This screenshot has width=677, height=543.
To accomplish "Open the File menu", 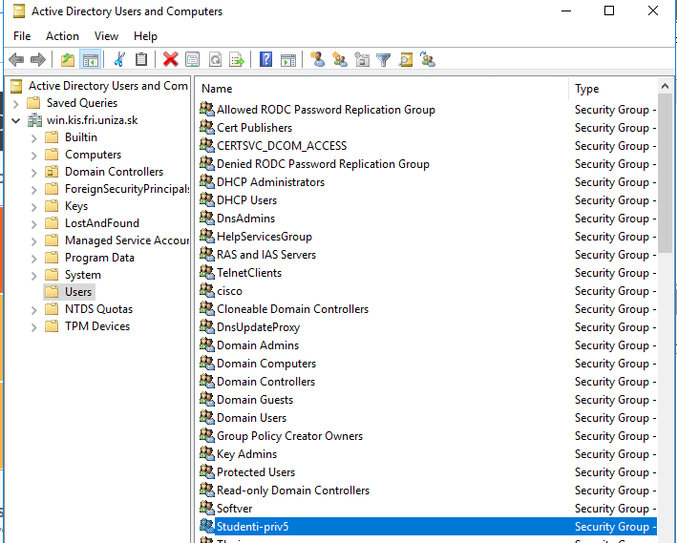I will (x=22, y=36).
